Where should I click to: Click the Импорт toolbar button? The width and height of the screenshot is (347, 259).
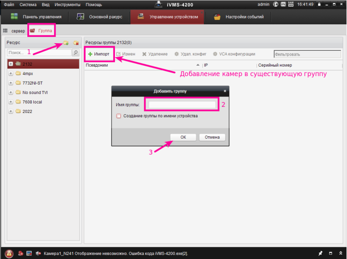99,54
